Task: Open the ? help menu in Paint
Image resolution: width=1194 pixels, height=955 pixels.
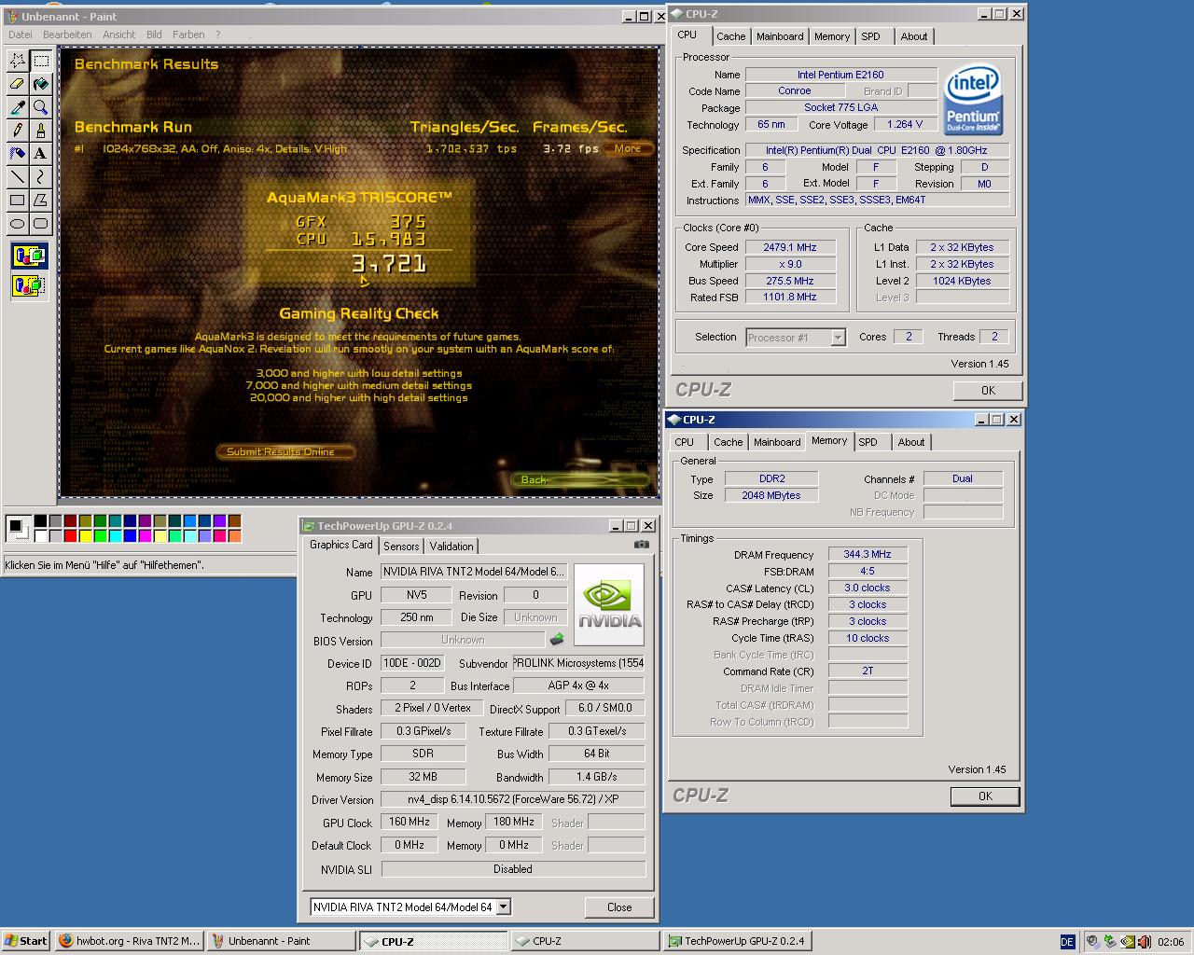Action: (x=218, y=35)
